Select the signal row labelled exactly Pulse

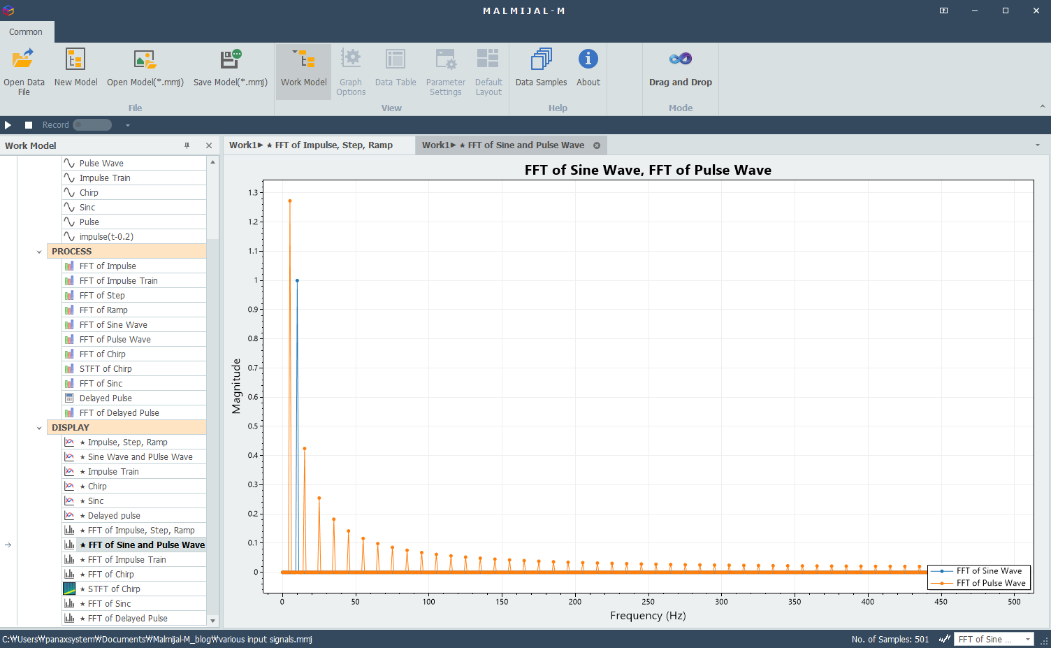coord(134,222)
